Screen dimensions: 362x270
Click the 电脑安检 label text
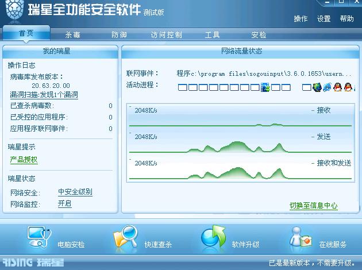(x=71, y=245)
